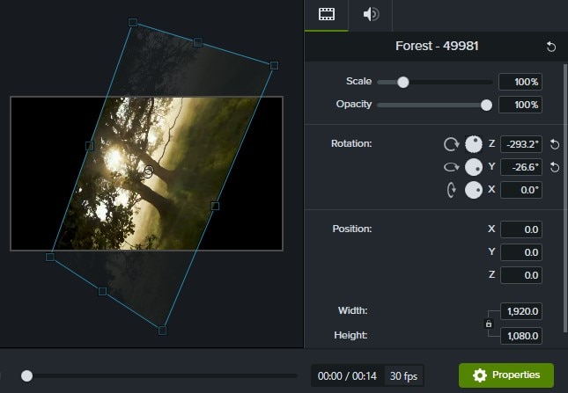
Task: Click the Opacity percentage field
Action: point(520,105)
